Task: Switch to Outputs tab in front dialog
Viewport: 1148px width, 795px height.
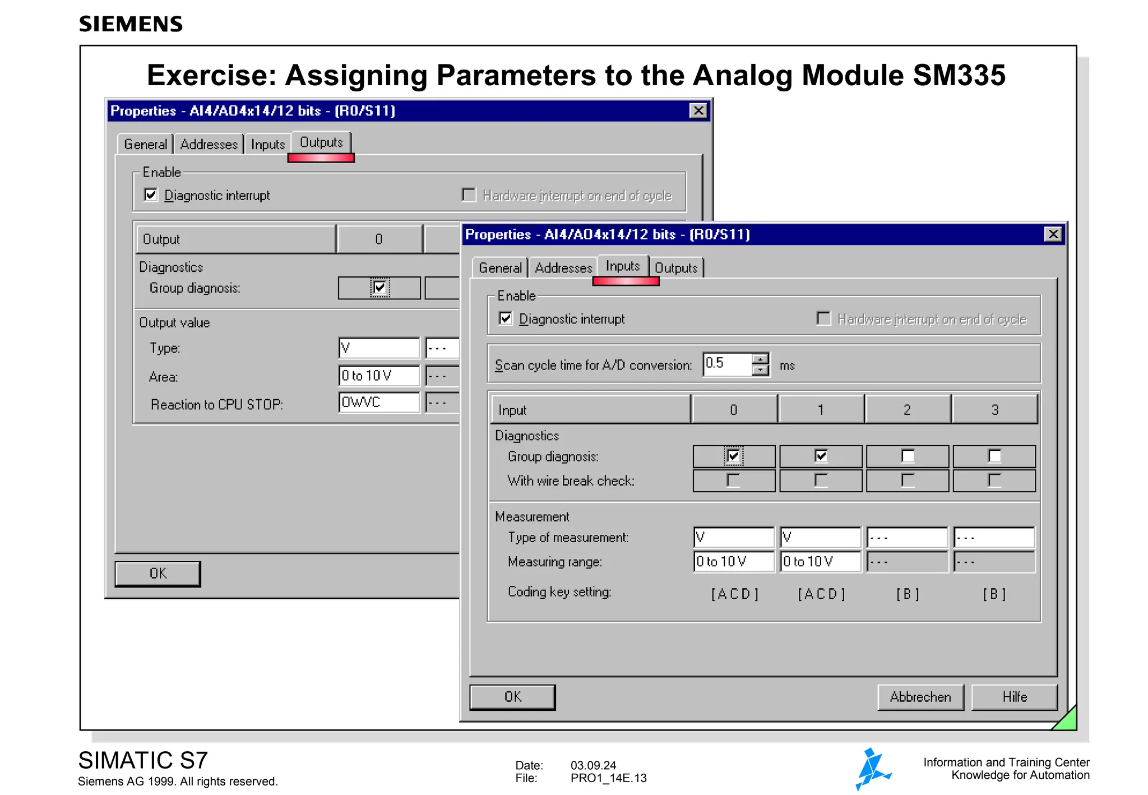Action: point(676,268)
